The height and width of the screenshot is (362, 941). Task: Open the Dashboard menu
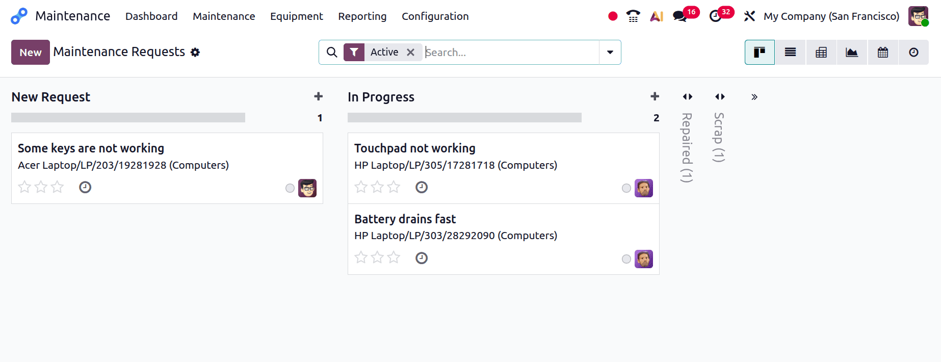point(151,16)
